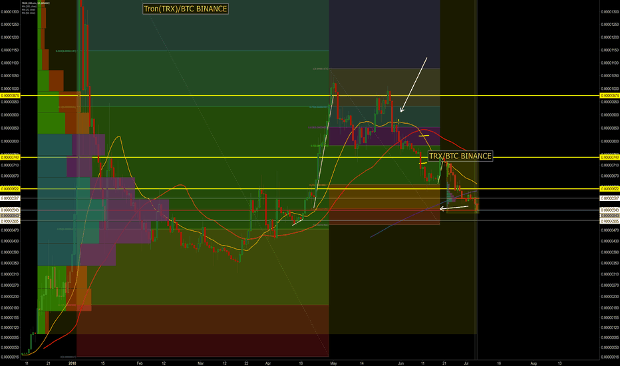This screenshot has height=366, width=620.
Task: Click the Mar label on the time axis
Action: pos(200,363)
